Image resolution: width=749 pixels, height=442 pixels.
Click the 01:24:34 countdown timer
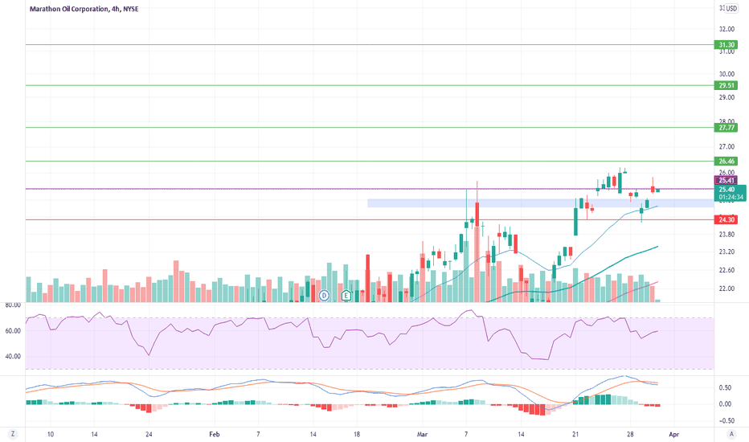tap(731, 197)
